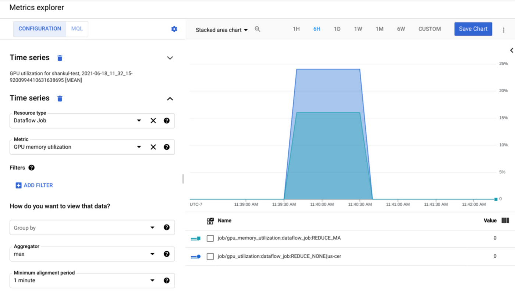This screenshot has height=293, width=515.
Task: Click the teal gpu_memory_utilization legend color marker
Action: [196, 239]
